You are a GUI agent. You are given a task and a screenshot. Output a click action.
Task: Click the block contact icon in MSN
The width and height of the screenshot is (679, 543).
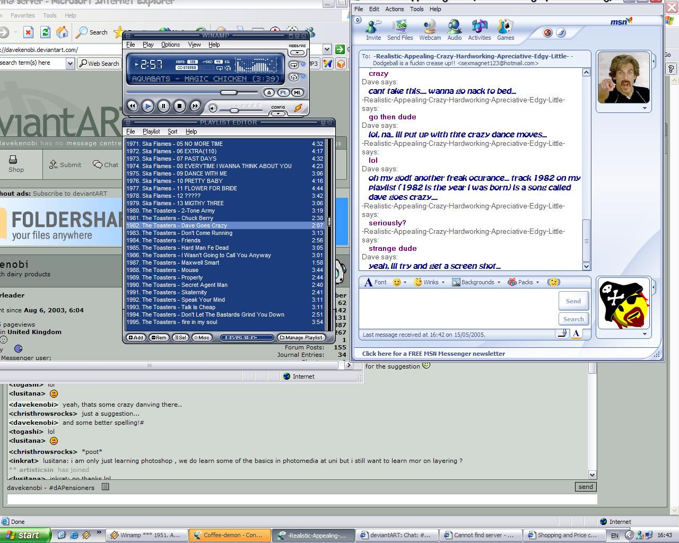[x=547, y=33]
